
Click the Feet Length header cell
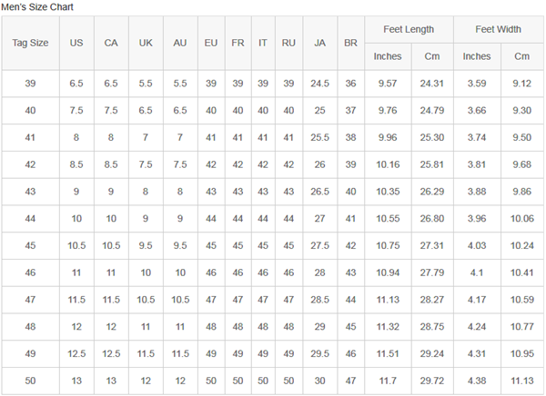tap(409, 30)
